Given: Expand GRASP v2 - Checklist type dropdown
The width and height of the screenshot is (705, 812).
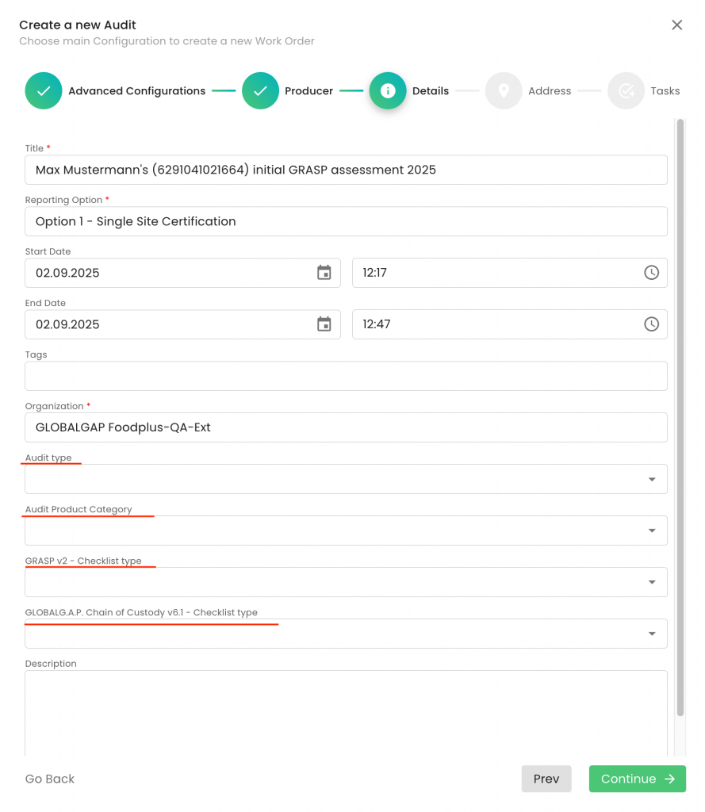Looking at the screenshot, I should pos(651,582).
